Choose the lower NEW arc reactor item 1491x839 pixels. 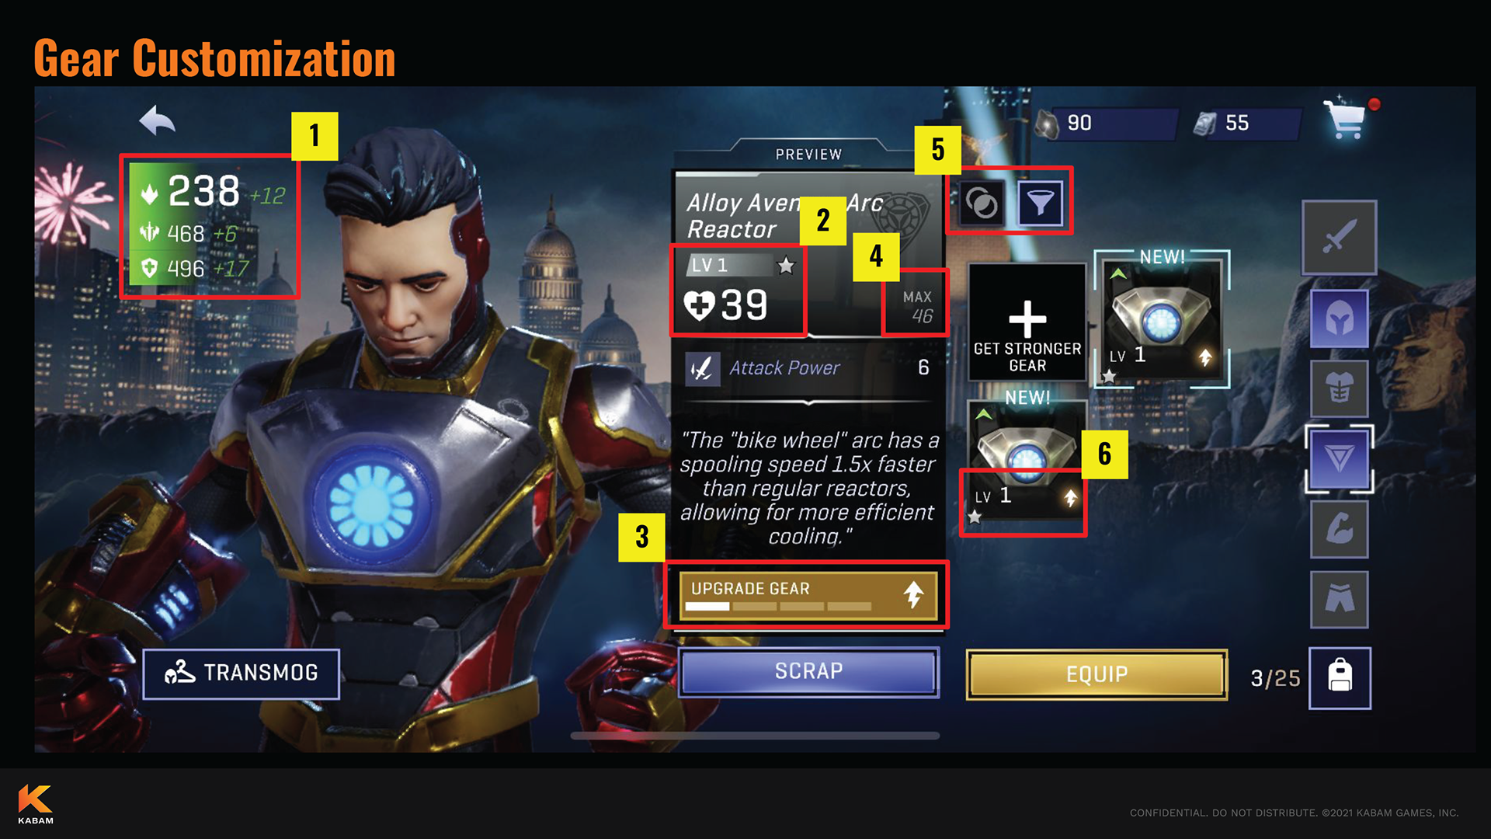[1026, 460]
